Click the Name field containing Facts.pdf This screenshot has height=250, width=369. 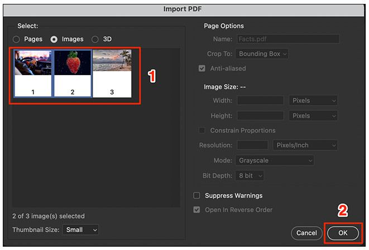point(288,40)
